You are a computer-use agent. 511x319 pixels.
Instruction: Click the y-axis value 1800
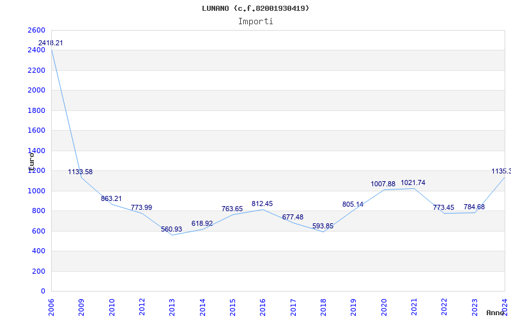click(x=36, y=110)
